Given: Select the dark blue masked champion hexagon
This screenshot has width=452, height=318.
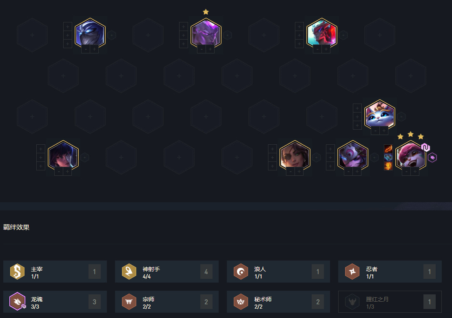Looking at the screenshot, I should pos(90,33).
